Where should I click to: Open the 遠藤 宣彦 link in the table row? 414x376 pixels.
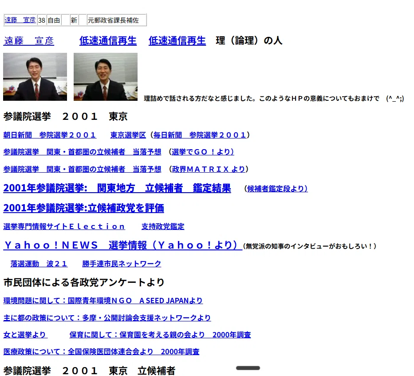click(x=20, y=20)
